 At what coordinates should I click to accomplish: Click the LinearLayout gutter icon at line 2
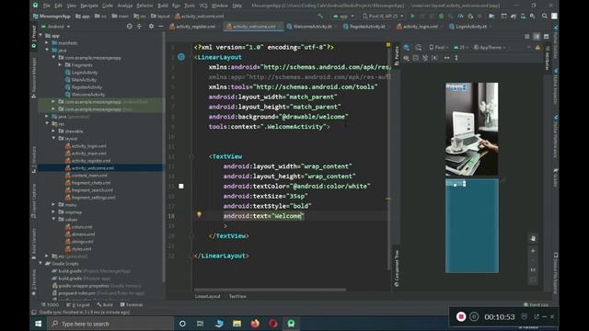click(x=181, y=57)
